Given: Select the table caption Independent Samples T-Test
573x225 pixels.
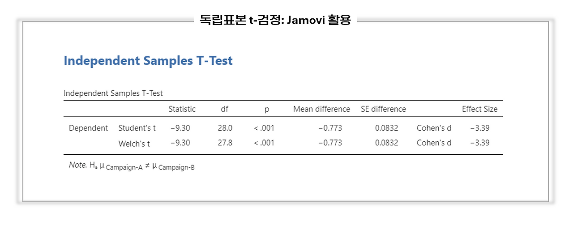Looking at the screenshot, I should (x=113, y=93).
